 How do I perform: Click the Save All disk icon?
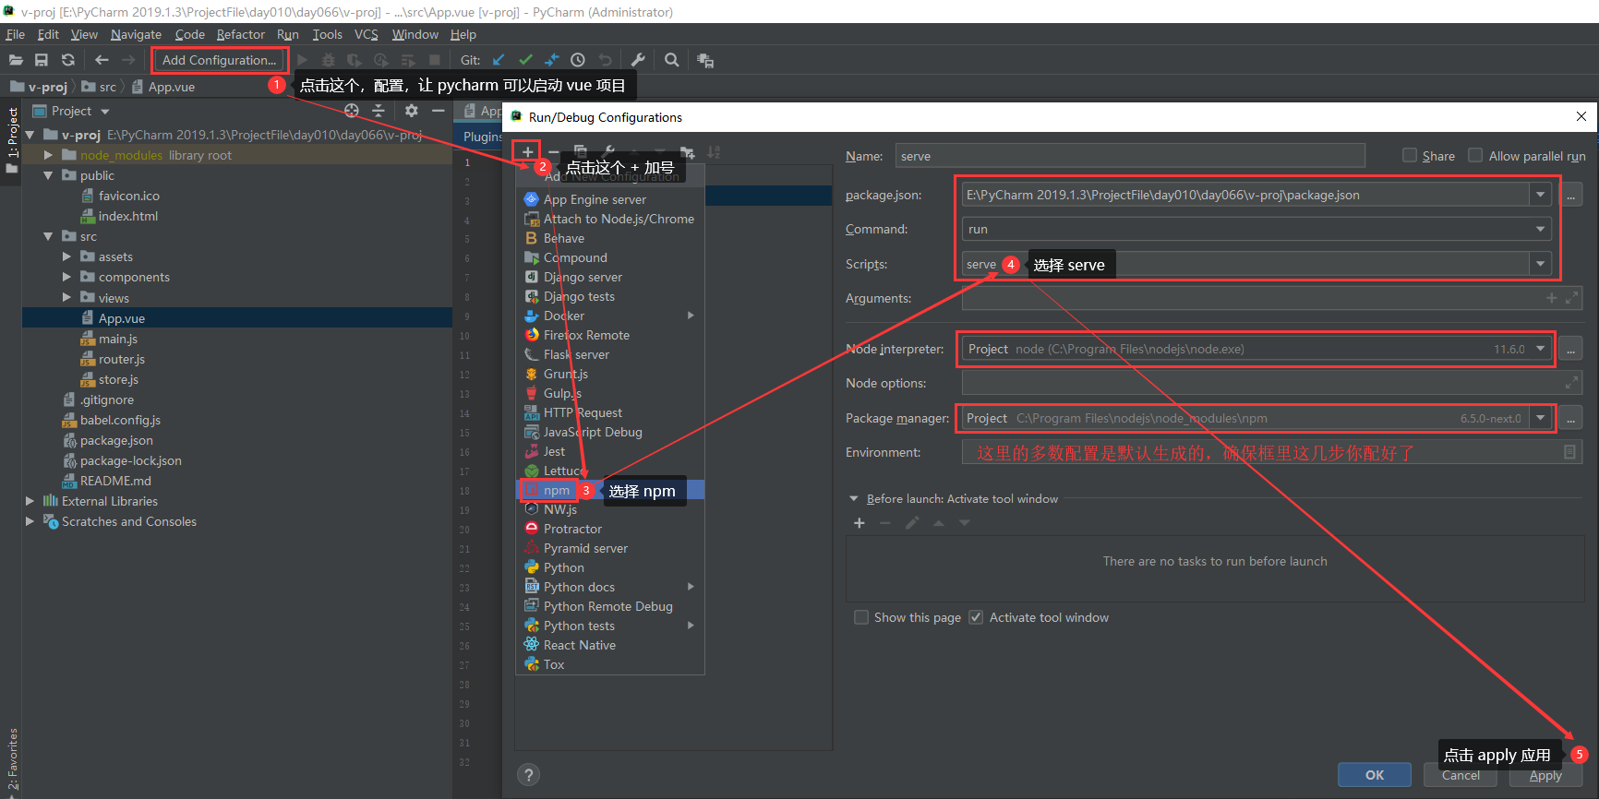(x=42, y=60)
